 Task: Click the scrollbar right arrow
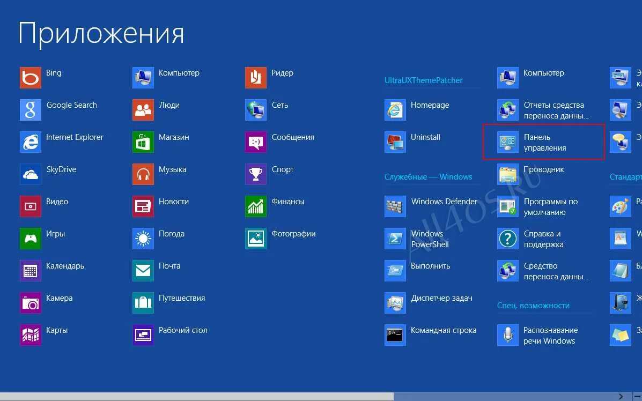(x=622, y=396)
